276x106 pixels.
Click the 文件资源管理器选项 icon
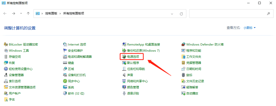pos(6,87)
